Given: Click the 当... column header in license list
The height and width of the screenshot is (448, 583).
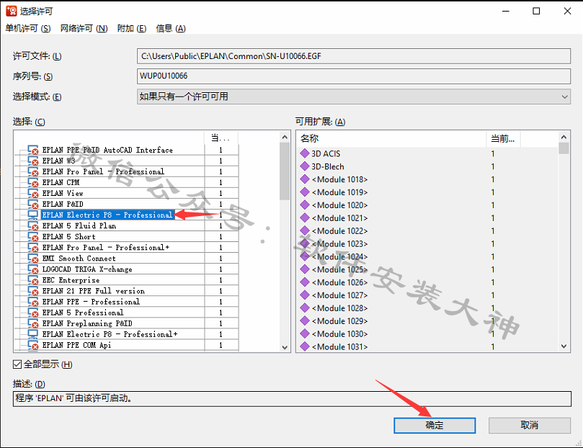Looking at the screenshot, I should 221,138.
